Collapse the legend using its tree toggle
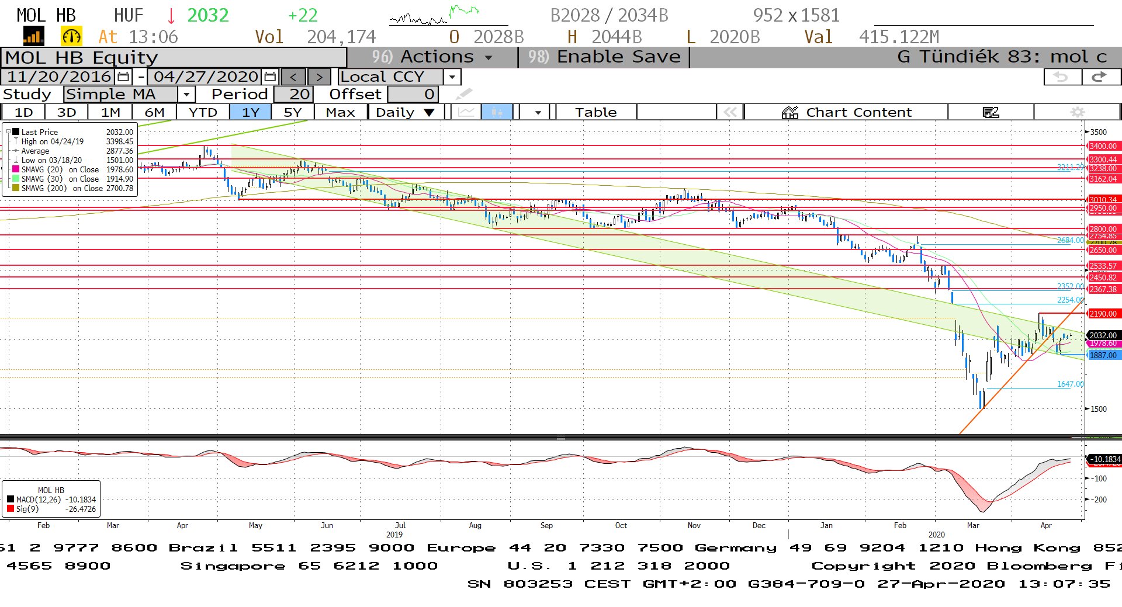This screenshot has width=1122, height=607. click(8, 132)
